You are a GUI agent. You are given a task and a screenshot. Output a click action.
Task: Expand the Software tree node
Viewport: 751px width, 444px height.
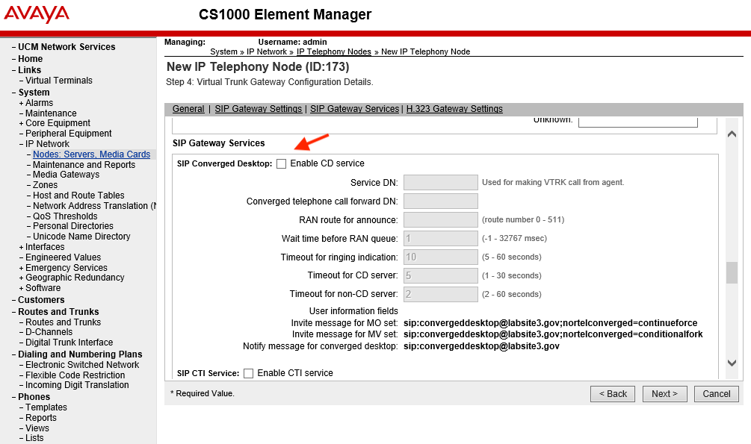21,289
